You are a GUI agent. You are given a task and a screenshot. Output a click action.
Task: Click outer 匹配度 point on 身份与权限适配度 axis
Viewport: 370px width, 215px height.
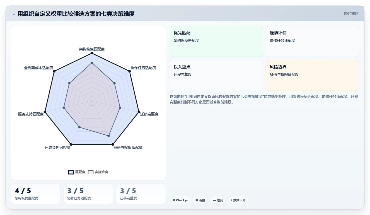[x=113, y=144]
